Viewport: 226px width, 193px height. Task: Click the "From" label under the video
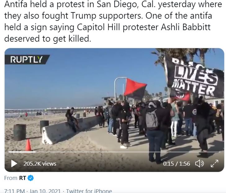[11, 178]
